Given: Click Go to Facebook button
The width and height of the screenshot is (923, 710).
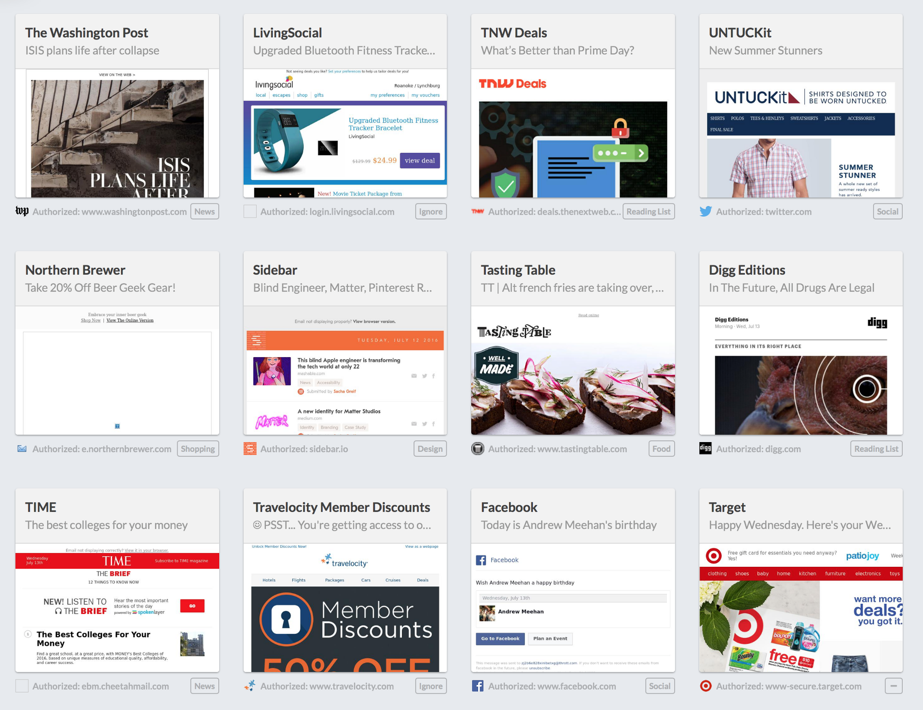Looking at the screenshot, I should (x=500, y=638).
